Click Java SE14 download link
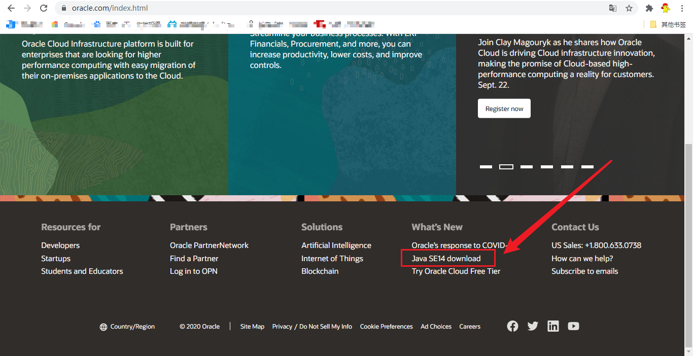This screenshot has height=356, width=693. [x=446, y=259]
